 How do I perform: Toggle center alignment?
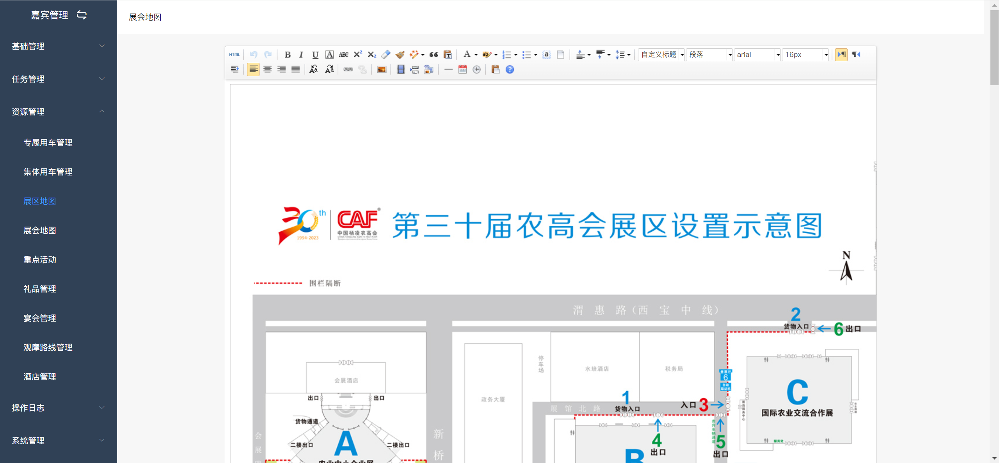pos(267,69)
